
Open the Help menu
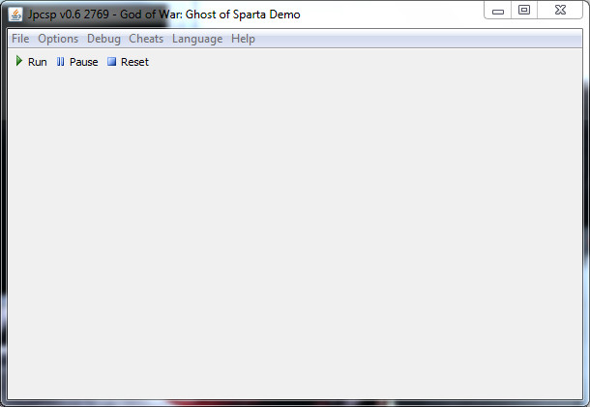point(243,39)
